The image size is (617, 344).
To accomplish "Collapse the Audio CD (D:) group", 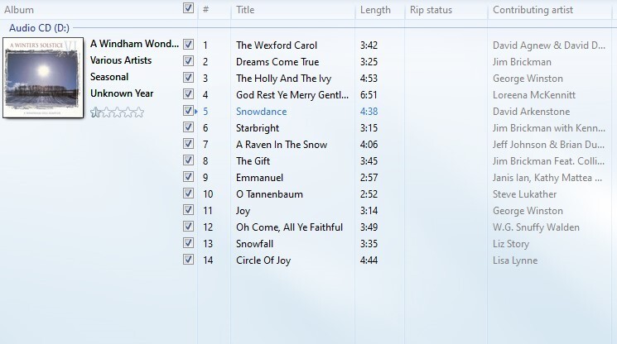I will tap(40, 28).
